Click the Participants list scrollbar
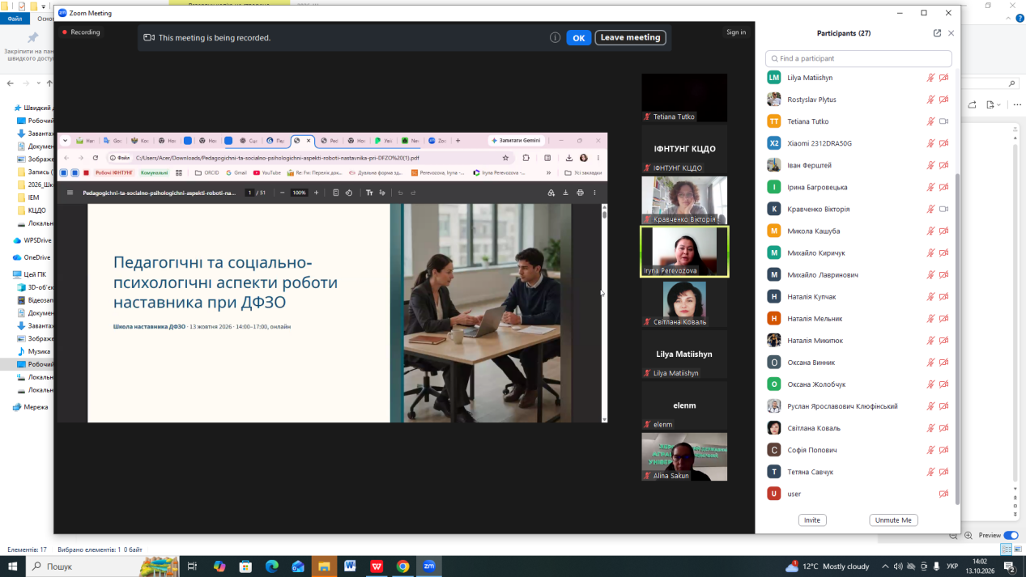Viewport: 1026px width, 577px height. point(957,340)
